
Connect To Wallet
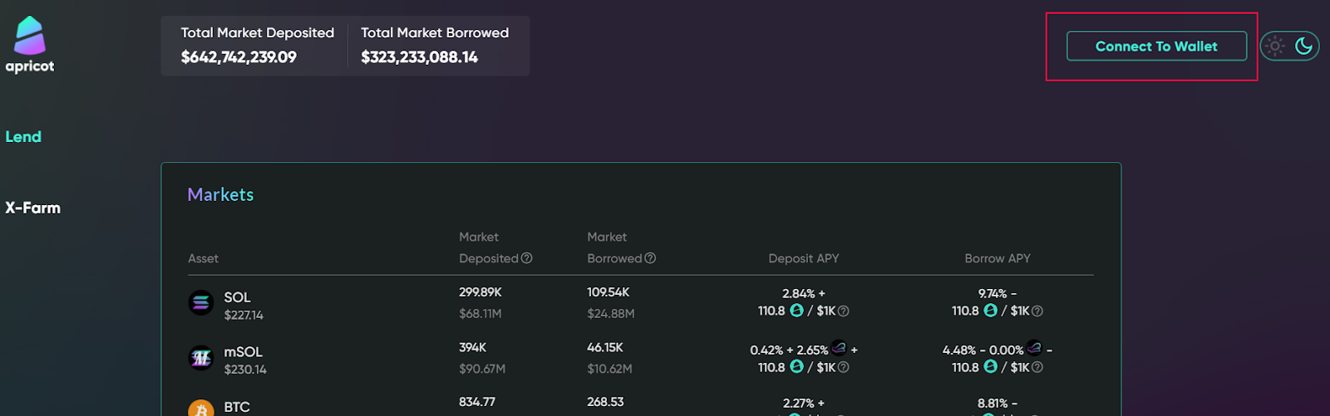pyautogui.click(x=1156, y=46)
